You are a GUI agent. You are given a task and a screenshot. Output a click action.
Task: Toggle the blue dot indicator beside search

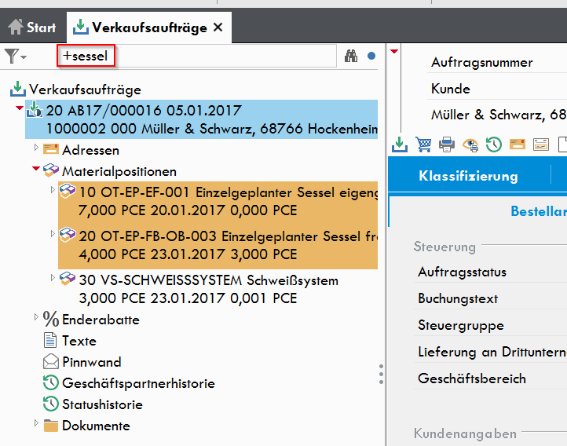(x=371, y=56)
